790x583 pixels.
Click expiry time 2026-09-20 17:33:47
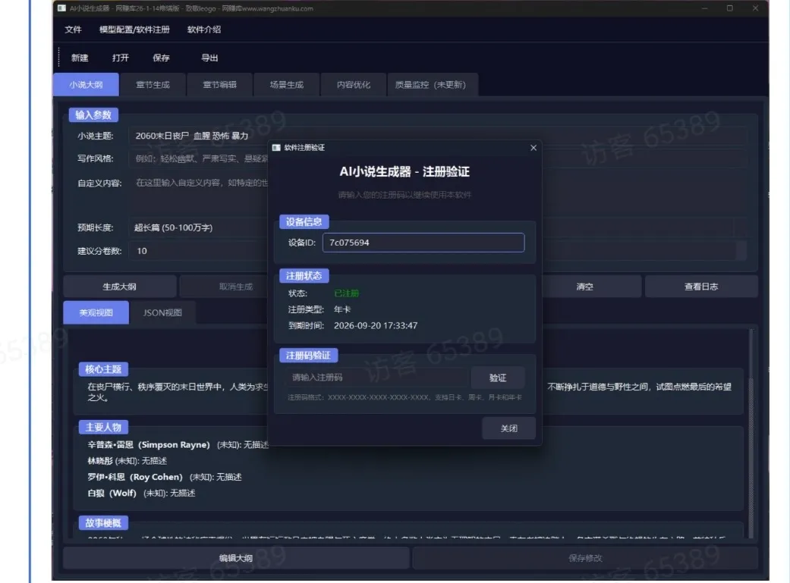point(376,326)
